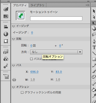
Task: Select the Brush tool
Action: tap(94, 71)
